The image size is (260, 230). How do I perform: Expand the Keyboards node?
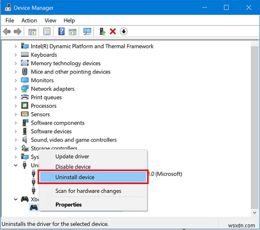click(16, 55)
